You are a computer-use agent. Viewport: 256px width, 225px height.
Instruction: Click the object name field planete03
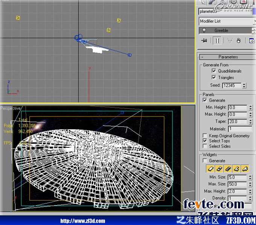(224, 11)
